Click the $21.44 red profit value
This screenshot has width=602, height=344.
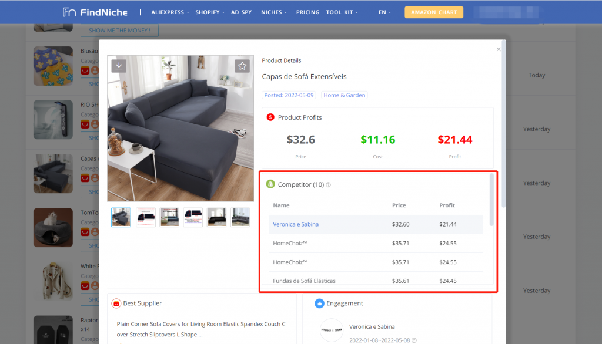pos(455,140)
